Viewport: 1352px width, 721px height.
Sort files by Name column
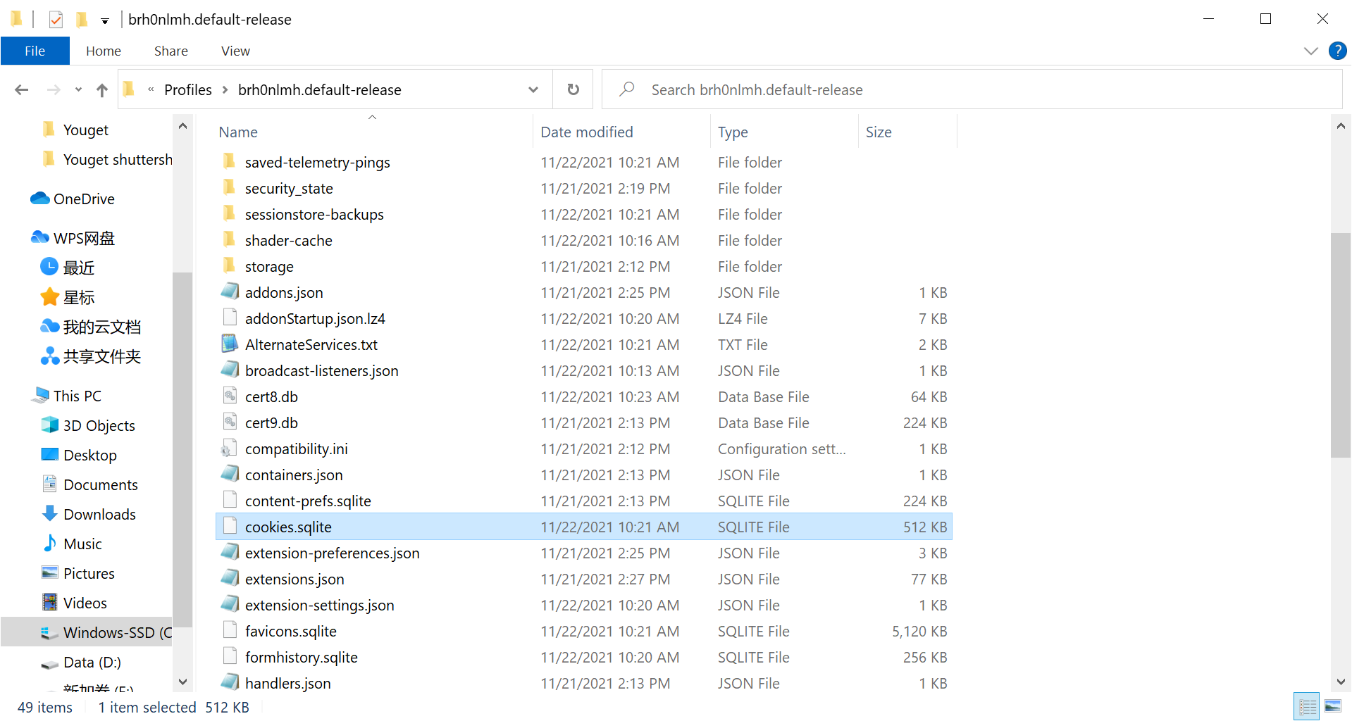[238, 132]
